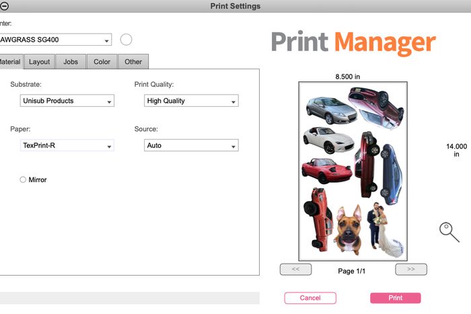Enable the Mirror option
The height and width of the screenshot is (314, 471).
(24, 180)
